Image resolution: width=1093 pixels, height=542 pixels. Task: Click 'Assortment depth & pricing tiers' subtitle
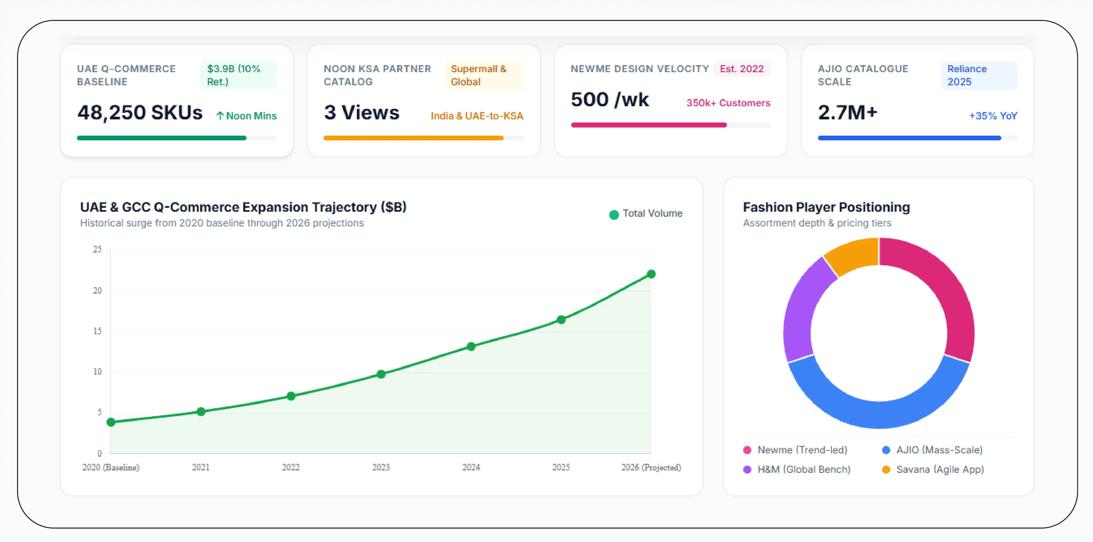tap(817, 223)
